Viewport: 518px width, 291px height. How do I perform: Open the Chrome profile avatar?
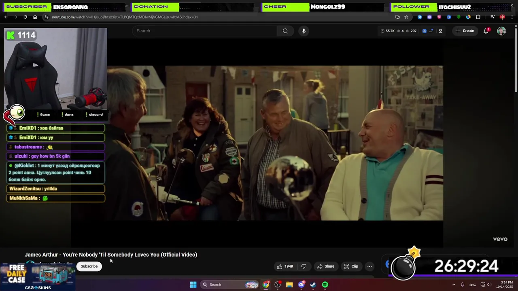tap(502, 17)
